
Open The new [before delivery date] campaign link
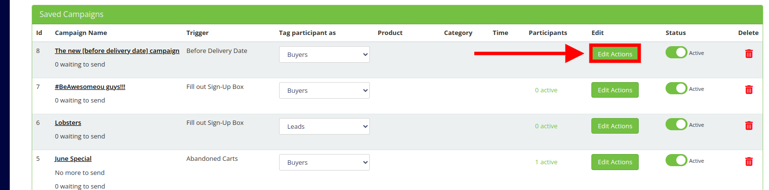[x=117, y=51]
